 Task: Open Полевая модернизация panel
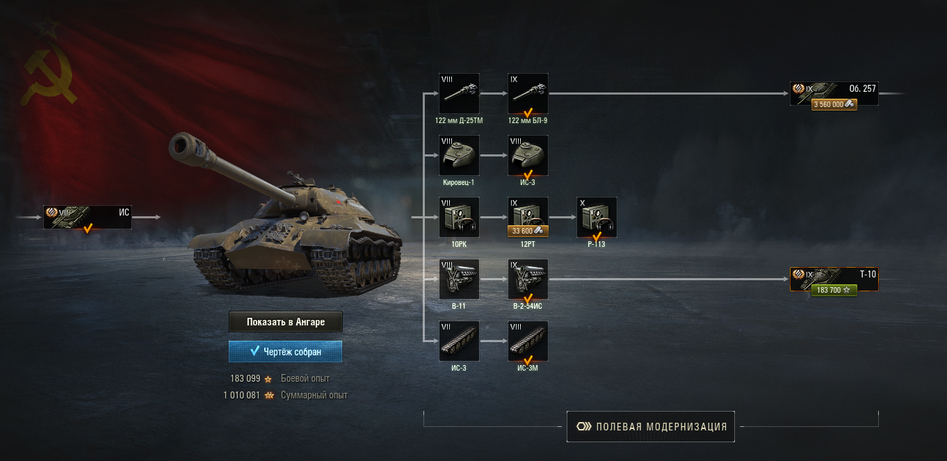pos(651,426)
